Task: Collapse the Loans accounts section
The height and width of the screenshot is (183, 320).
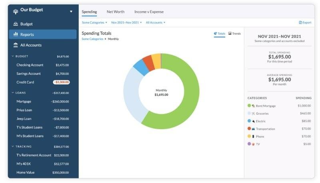Action: [x=13, y=93]
